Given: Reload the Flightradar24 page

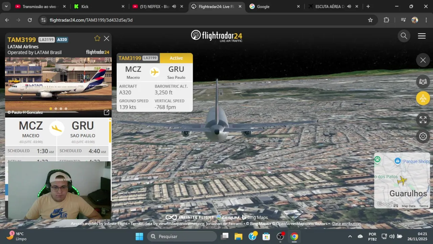Looking at the screenshot, I should pyautogui.click(x=30, y=20).
